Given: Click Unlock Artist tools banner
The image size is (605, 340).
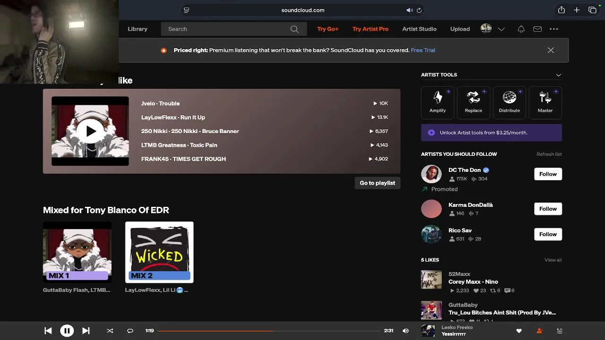Looking at the screenshot, I should (492, 133).
